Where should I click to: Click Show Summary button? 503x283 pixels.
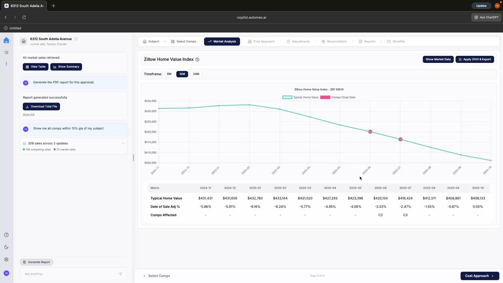coord(66,67)
